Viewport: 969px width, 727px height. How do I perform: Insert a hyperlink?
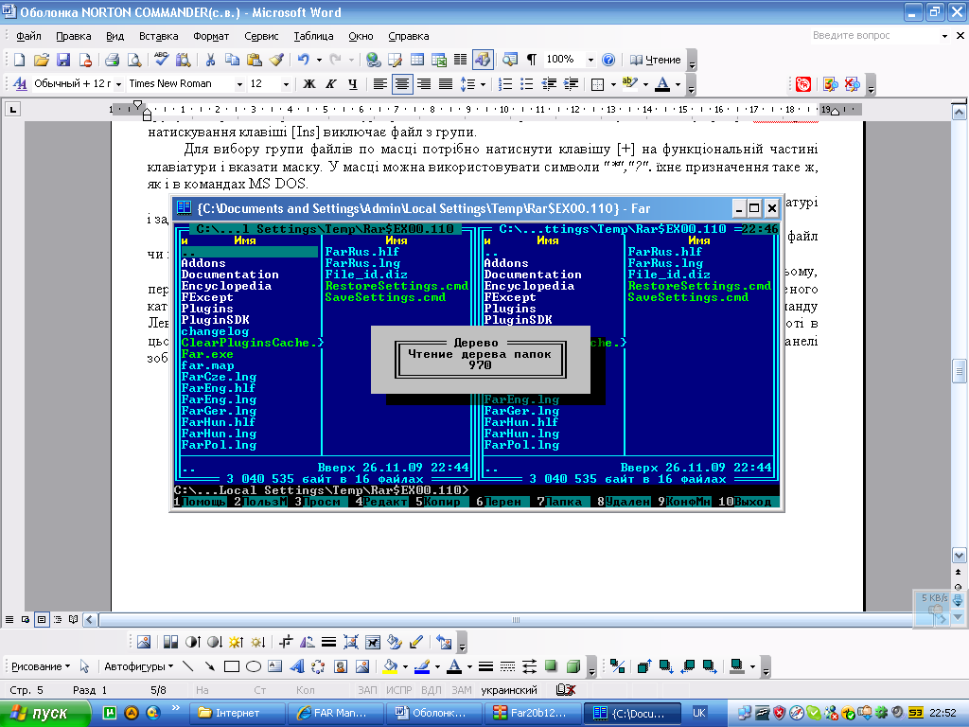[373, 60]
